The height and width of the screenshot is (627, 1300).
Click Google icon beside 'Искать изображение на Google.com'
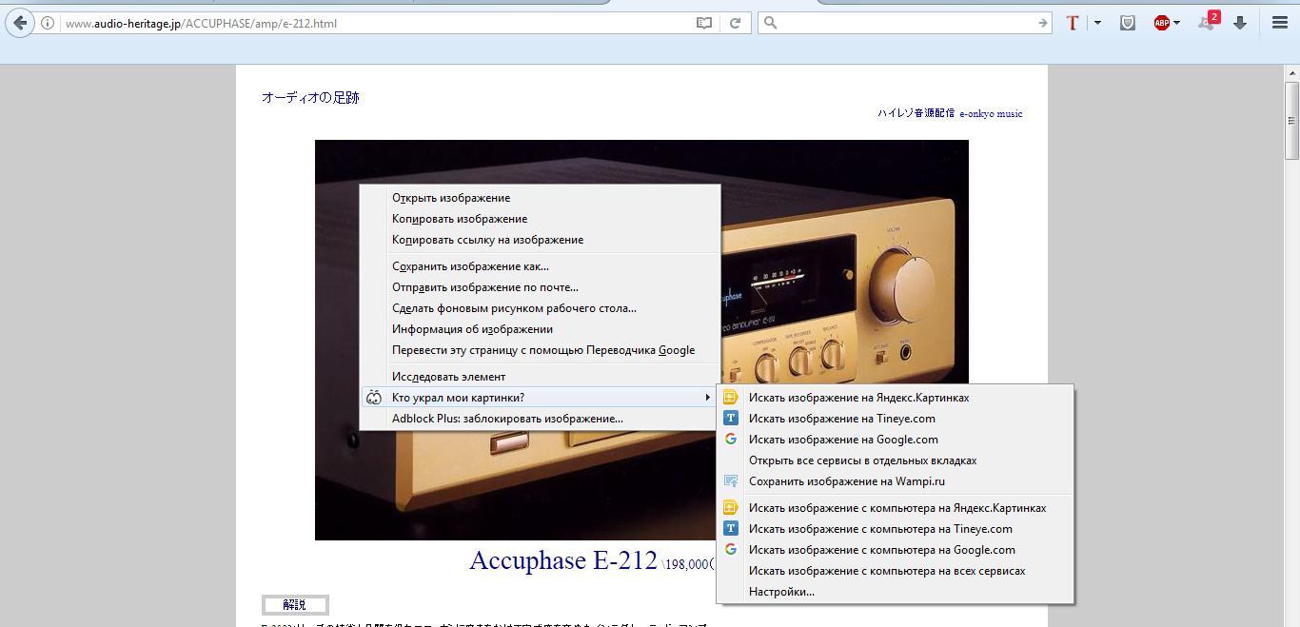(x=731, y=440)
